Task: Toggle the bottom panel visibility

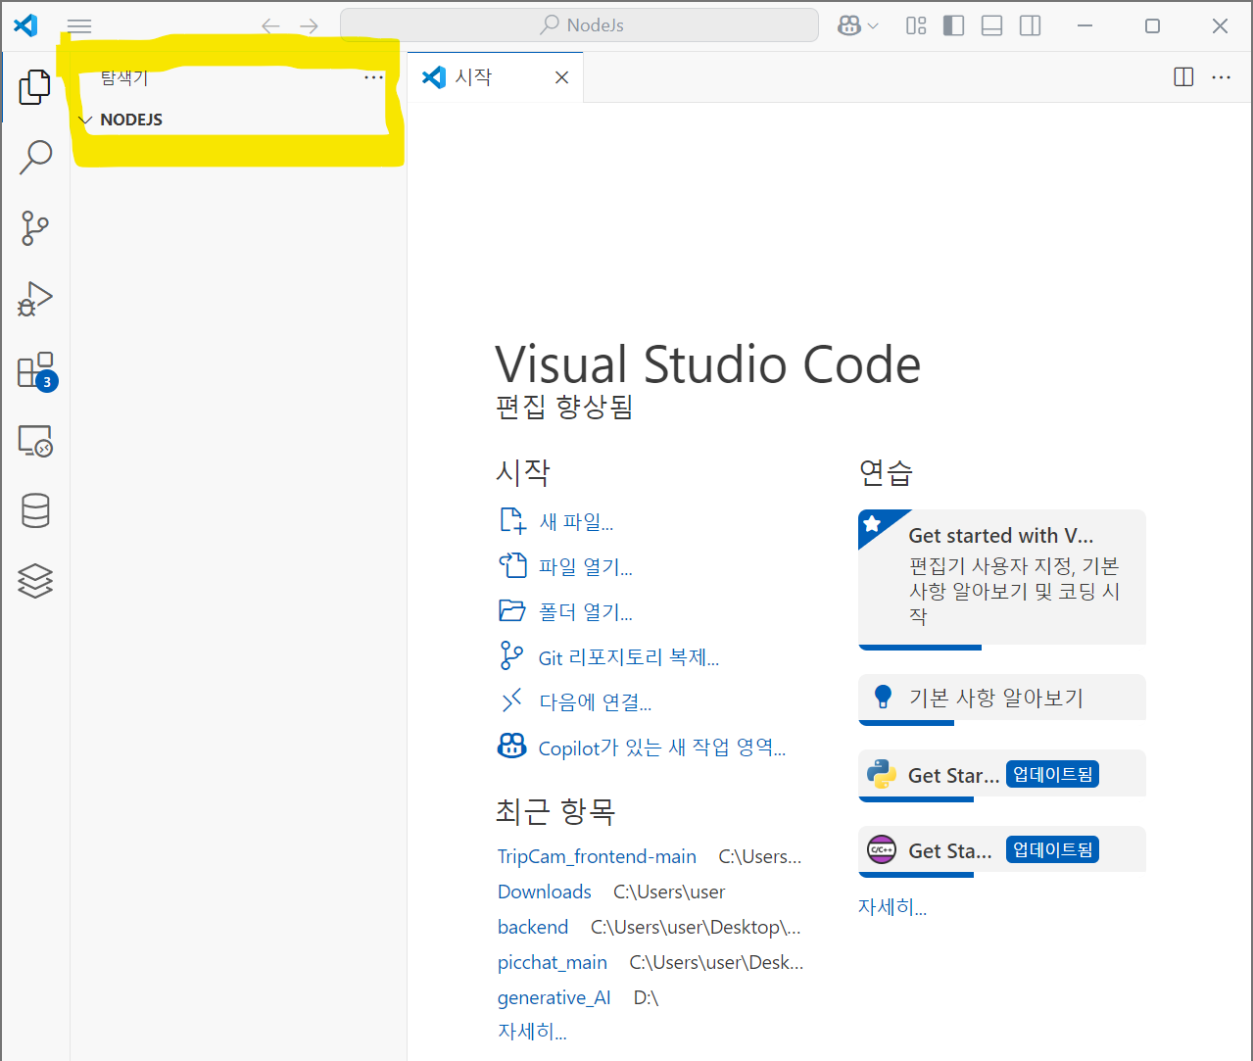Action: (991, 25)
